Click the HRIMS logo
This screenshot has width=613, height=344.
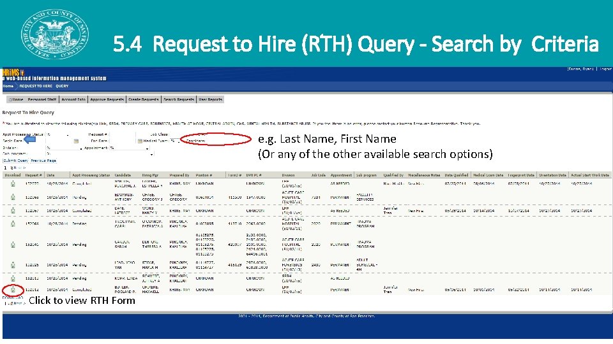pos(13,73)
